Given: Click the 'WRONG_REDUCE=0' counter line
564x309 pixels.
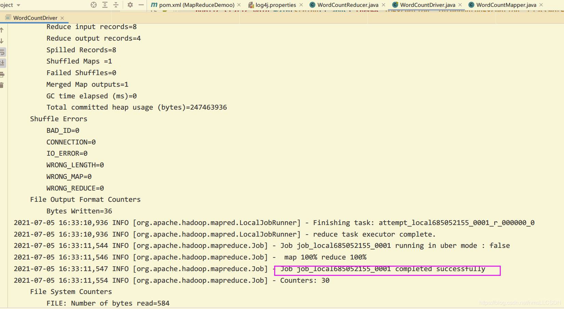Looking at the screenshot, I should click(75, 188).
